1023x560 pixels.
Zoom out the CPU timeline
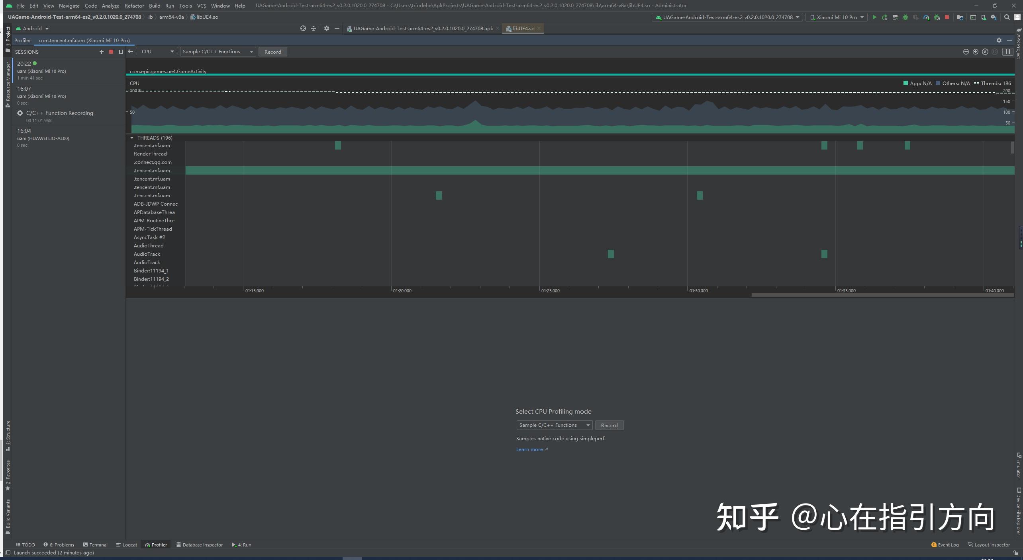pos(966,52)
